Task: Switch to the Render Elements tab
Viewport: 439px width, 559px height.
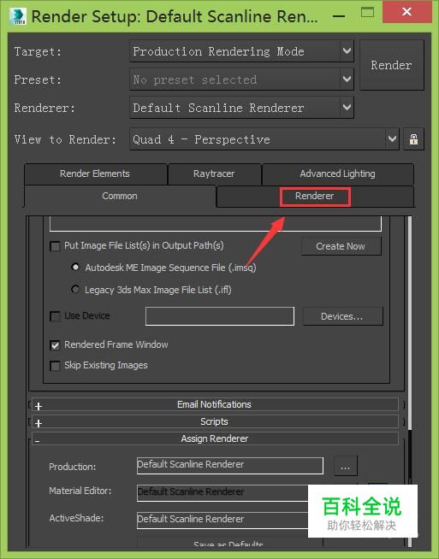Action: click(95, 174)
